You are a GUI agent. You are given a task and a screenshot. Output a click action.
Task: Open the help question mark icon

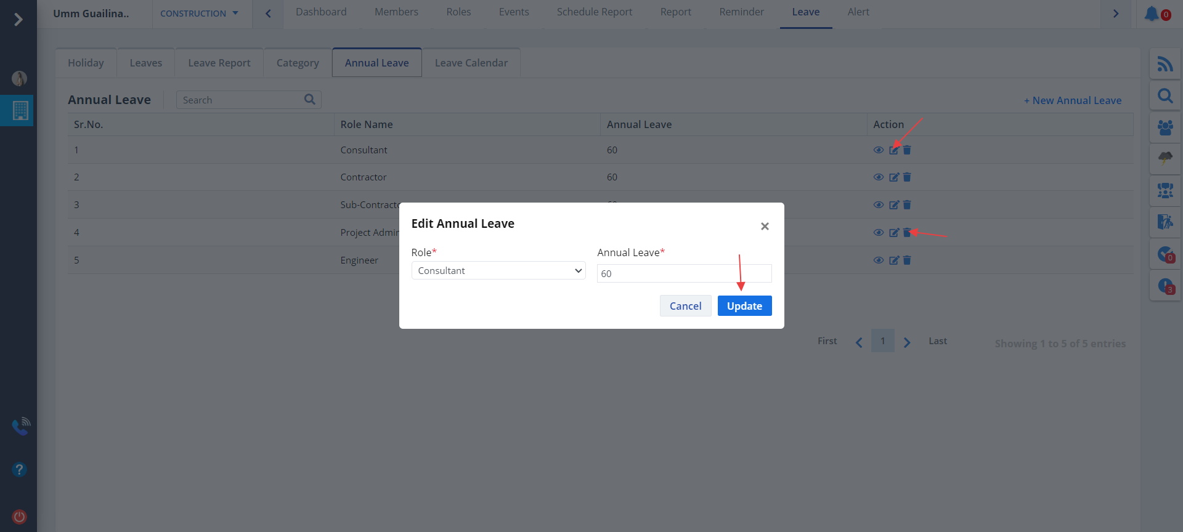[19, 470]
